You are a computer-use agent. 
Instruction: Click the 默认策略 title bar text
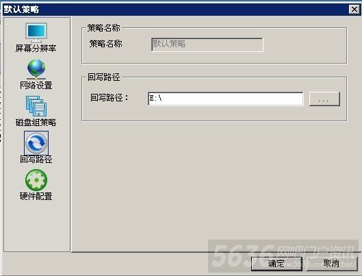(21, 10)
